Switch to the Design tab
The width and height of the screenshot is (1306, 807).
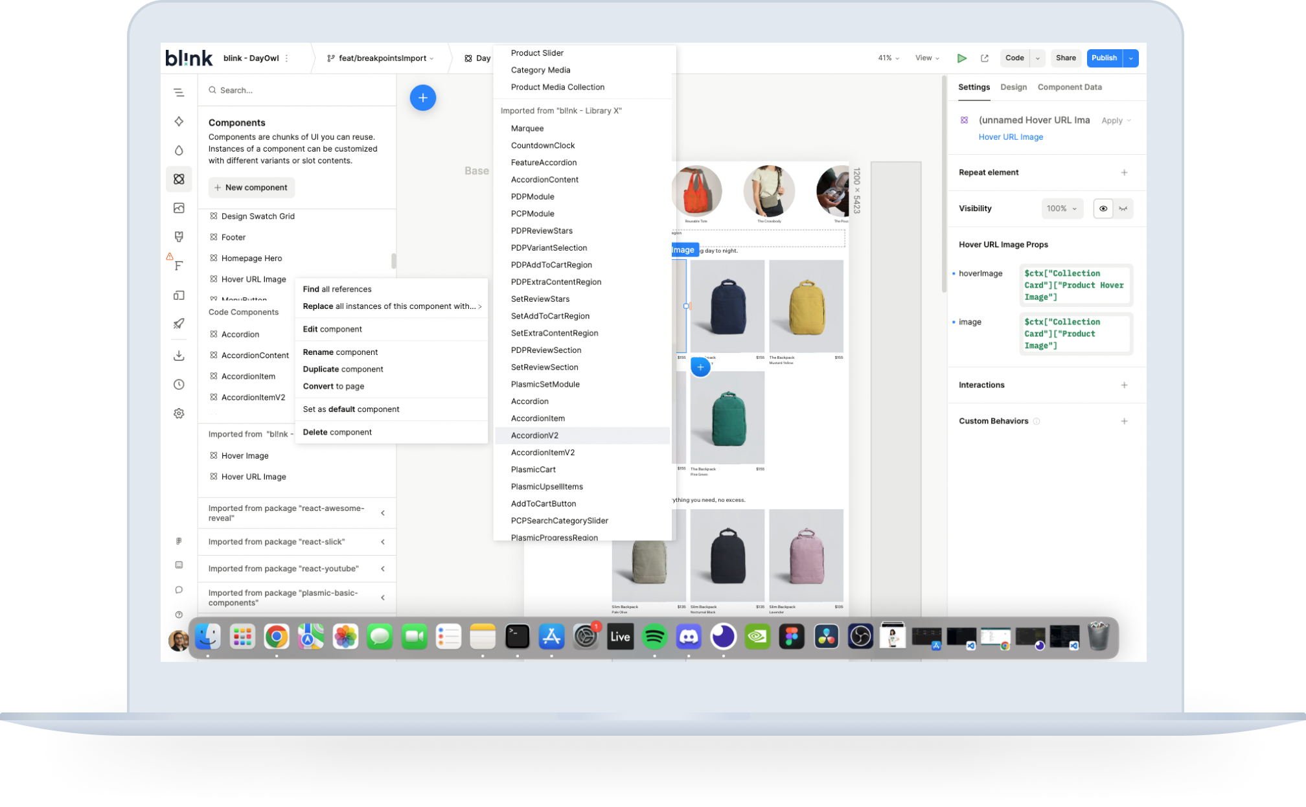(x=1013, y=87)
